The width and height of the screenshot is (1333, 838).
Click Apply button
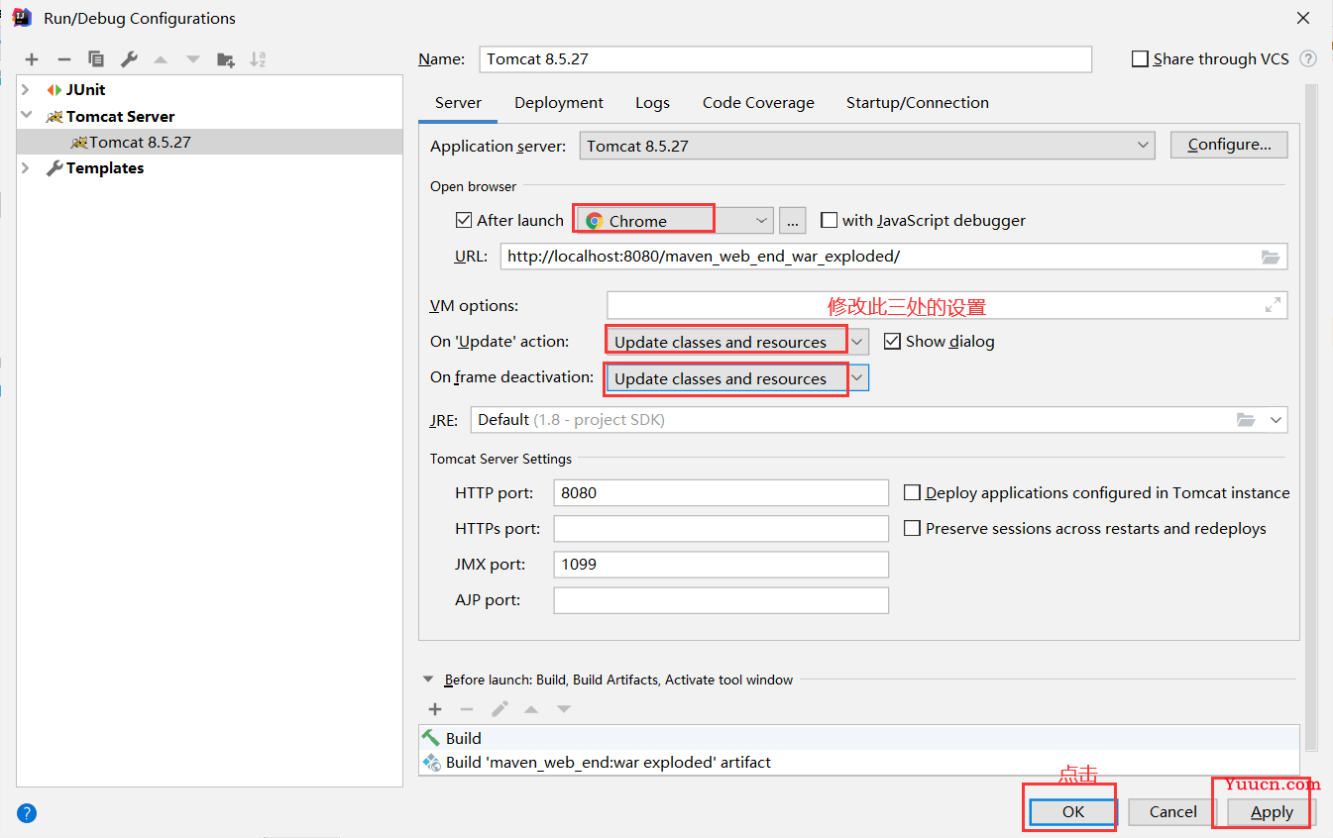[1272, 811]
